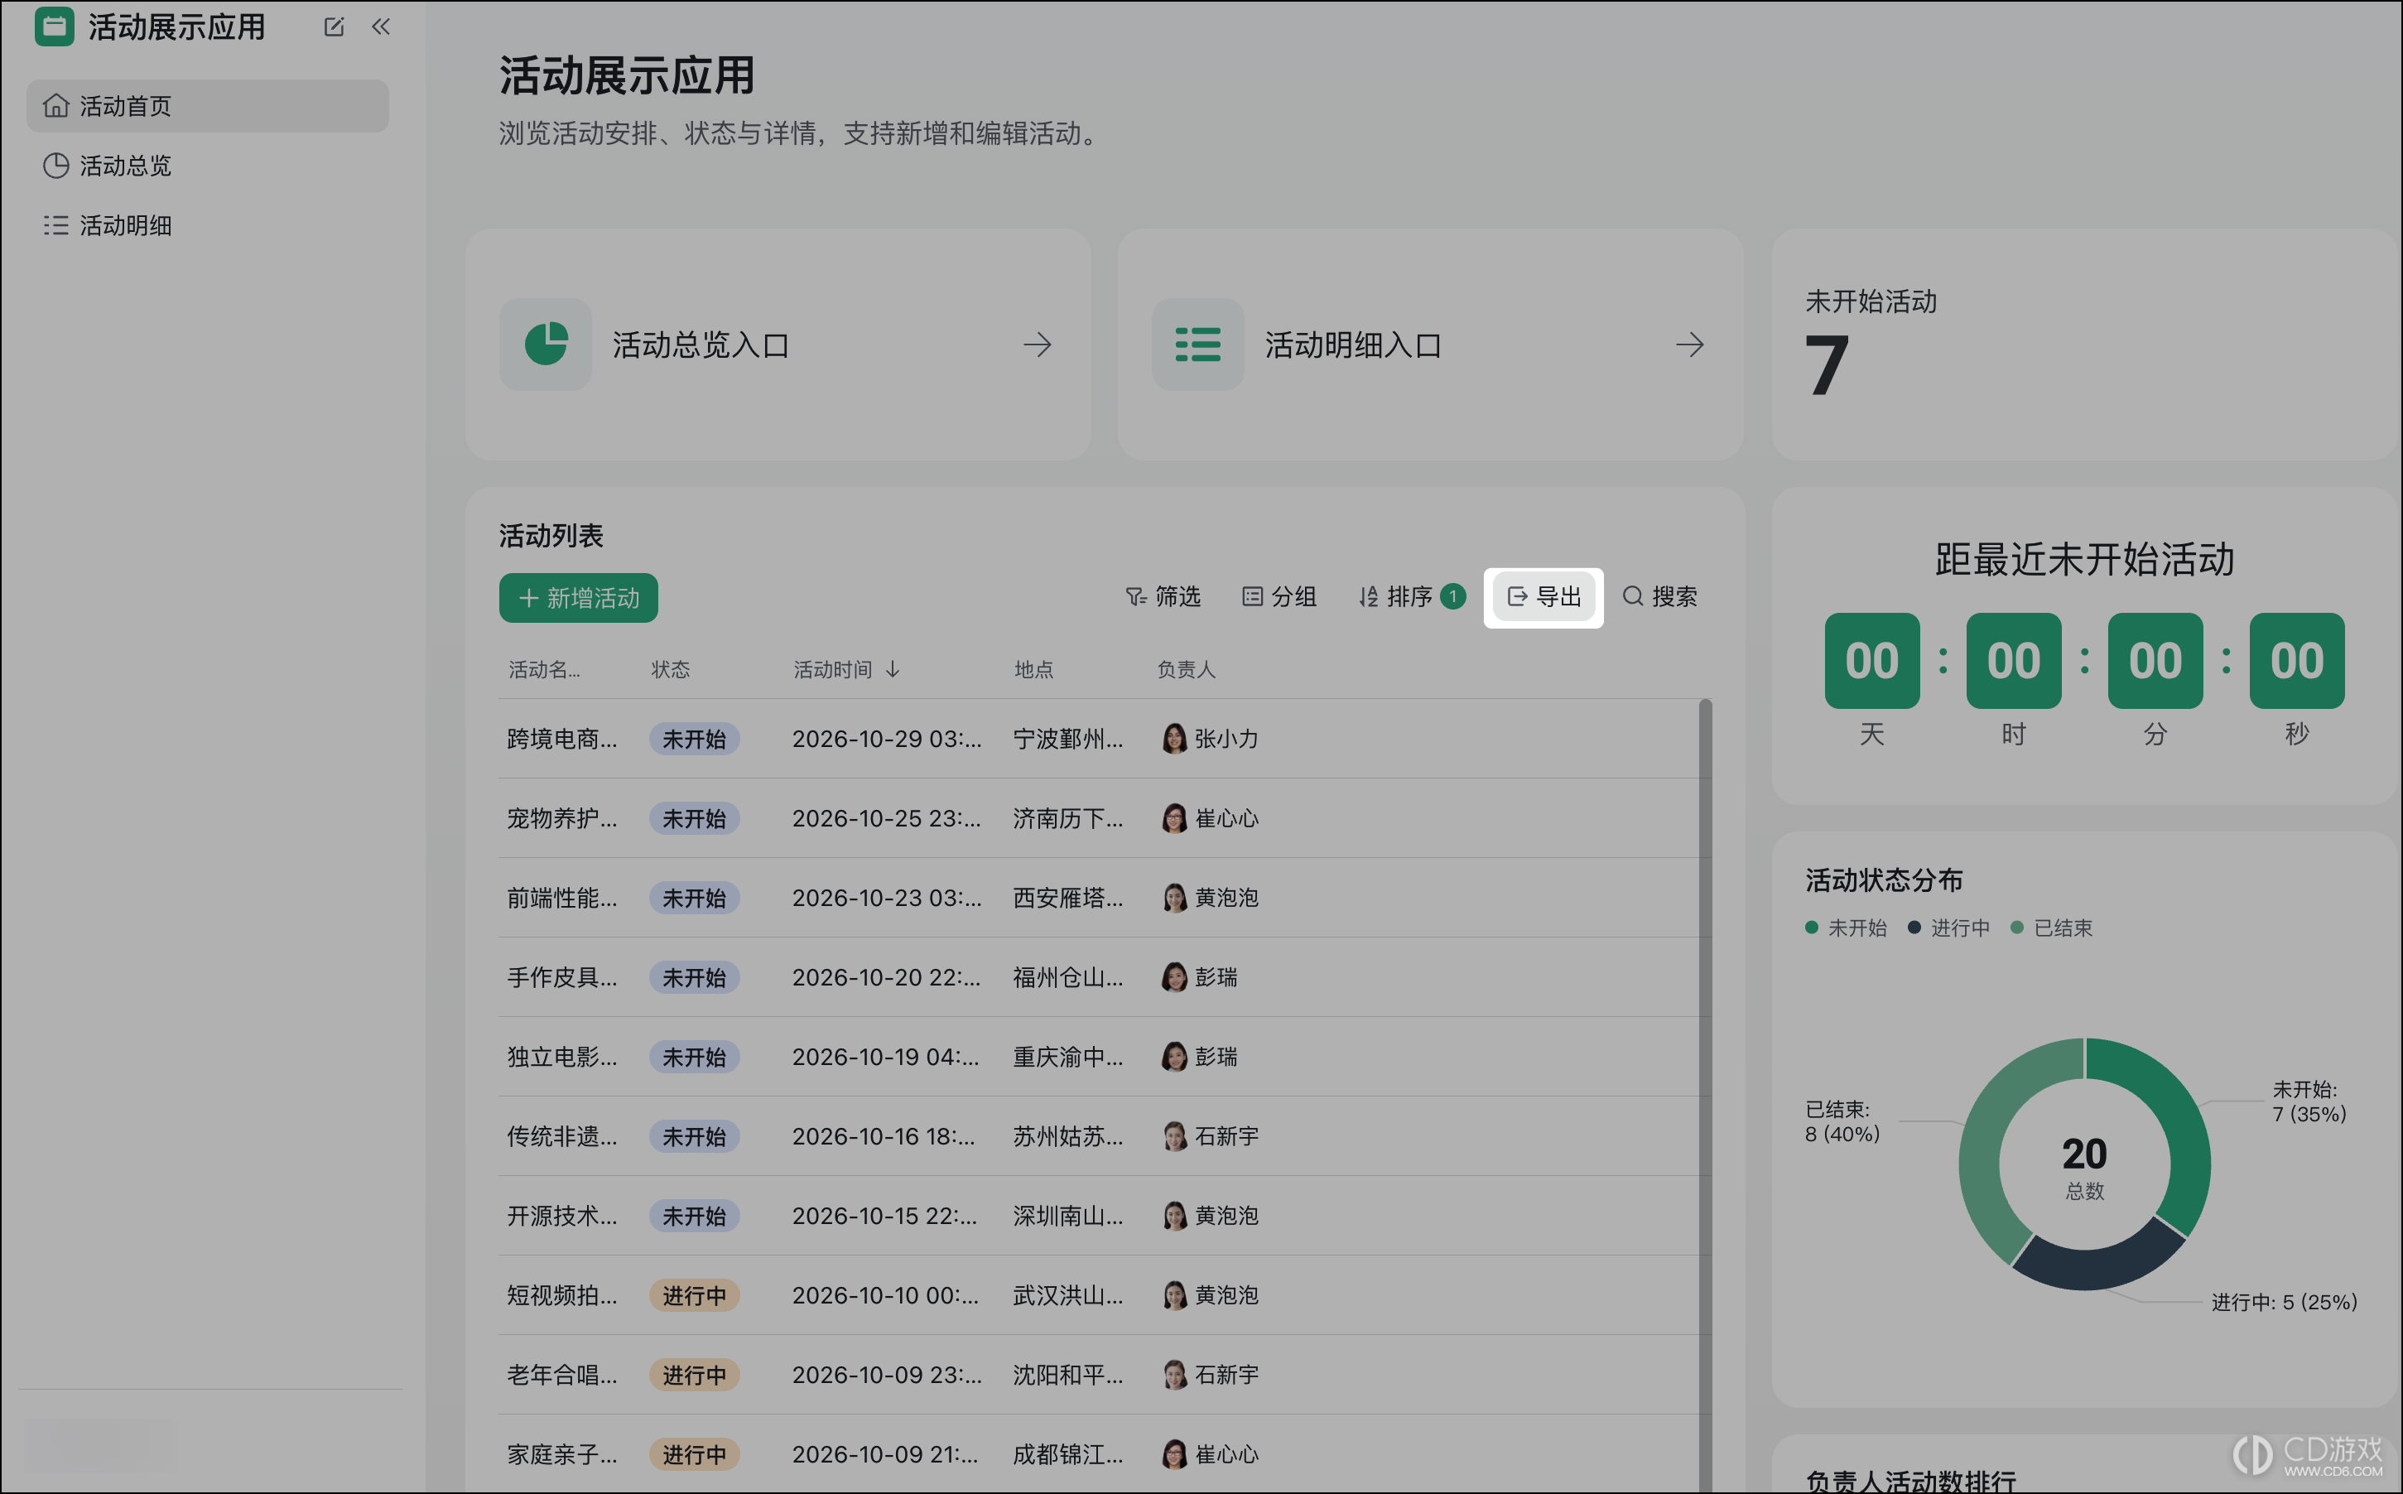Click the 新增活动 button

tap(579, 598)
